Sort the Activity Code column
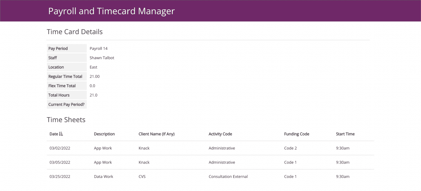This screenshot has height=191, width=421. point(220,134)
